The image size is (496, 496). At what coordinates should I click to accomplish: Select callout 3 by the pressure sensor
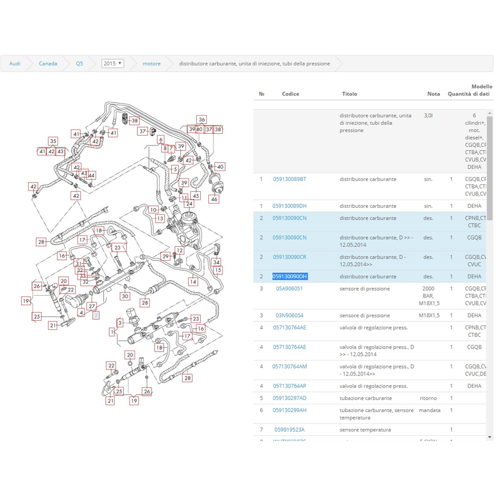120,323
